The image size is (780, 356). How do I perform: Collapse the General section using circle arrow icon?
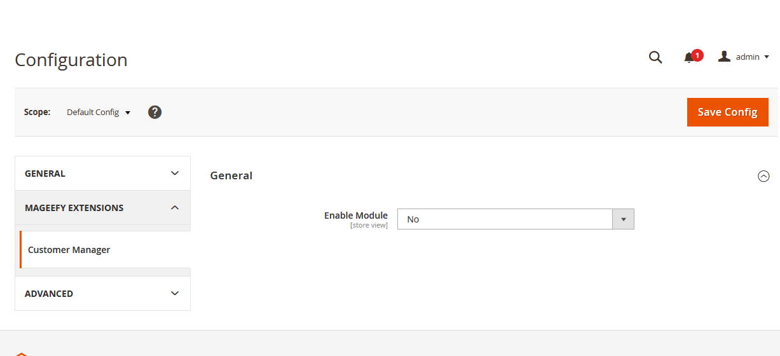(763, 176)
